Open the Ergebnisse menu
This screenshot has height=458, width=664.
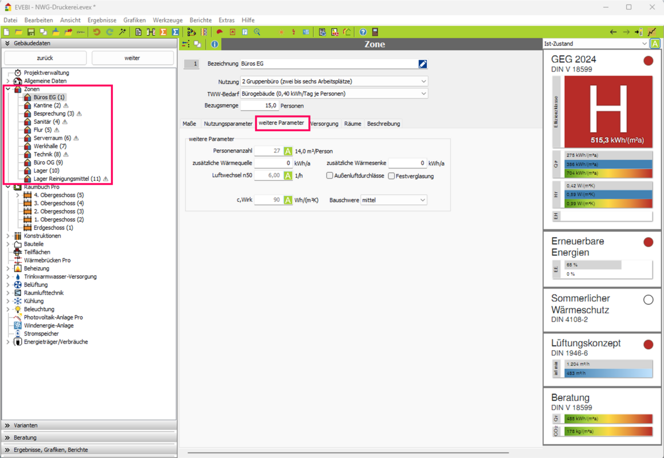(101, 20)
